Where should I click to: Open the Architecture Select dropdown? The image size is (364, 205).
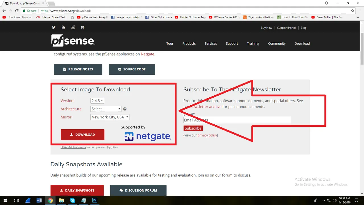tap(106, 109)
